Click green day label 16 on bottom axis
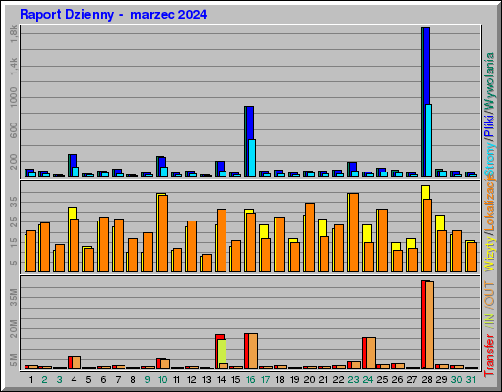This screenshot has height=392, width=502. pos(250,380)
